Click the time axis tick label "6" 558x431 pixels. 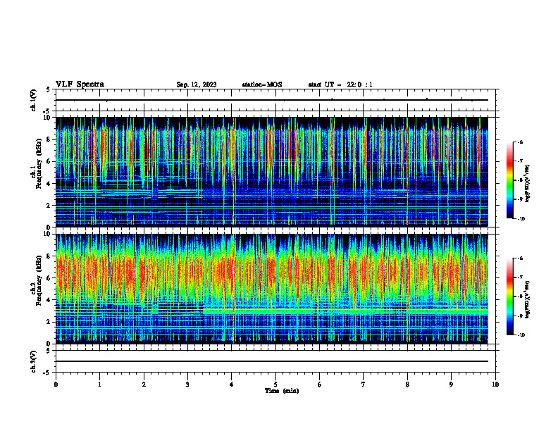click(x=320, y=385)
